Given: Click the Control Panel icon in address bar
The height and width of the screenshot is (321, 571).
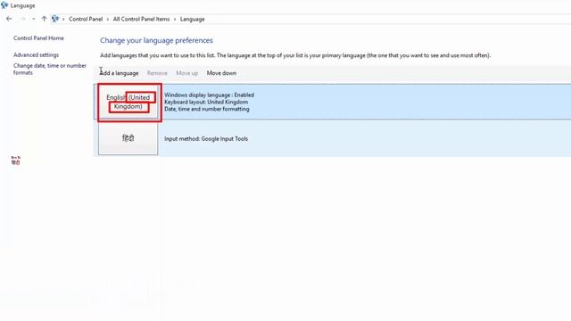Looking at the screenshot, I should click(55, 19).
